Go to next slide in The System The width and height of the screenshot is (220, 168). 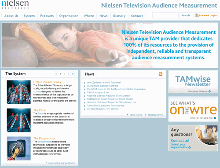(73, 74)
